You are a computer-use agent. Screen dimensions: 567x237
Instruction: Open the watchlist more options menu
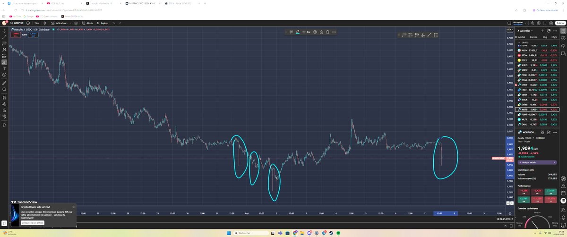(x=555, y=31)
